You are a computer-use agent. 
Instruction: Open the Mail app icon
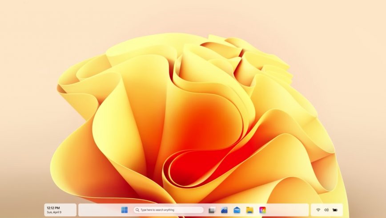coord(237,210)
